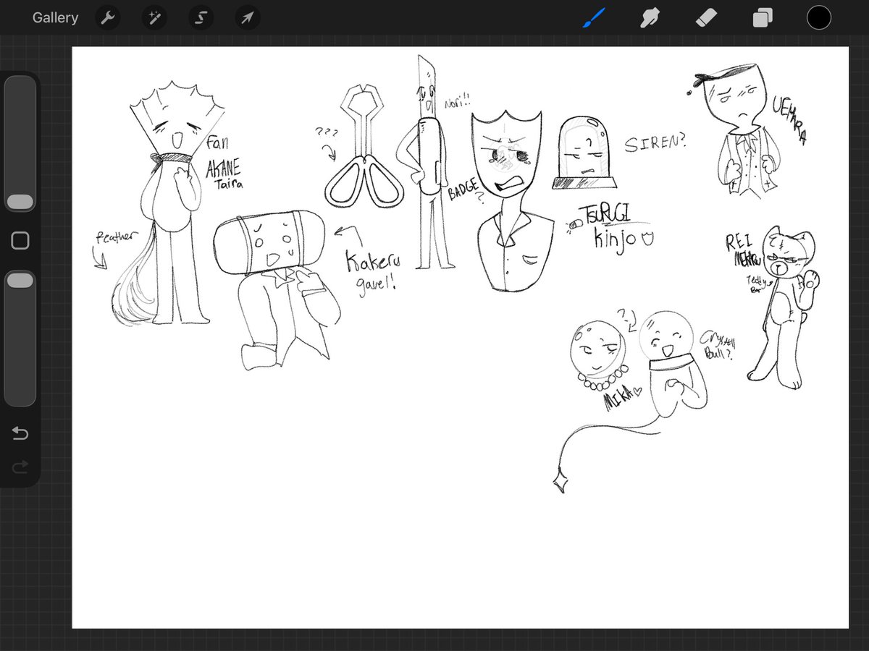This screenshot has width=869, height=651.
Task: Undo the last stroke
Action: coord(20,433)
